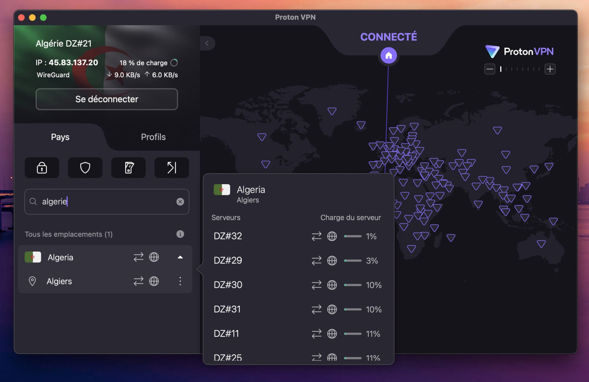Collapse the sidebar with the chevron button
Screen dimensions: 589x382
[207, 43]
